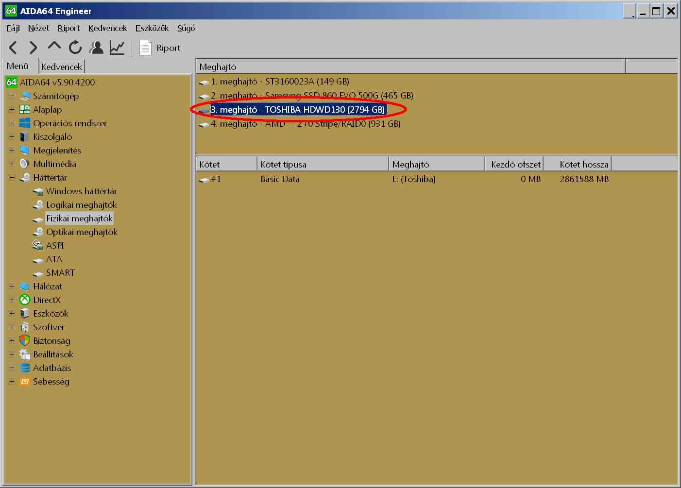Expand the Számítógép tree node
This screenshot has height=488, width=681.
pyautogui.click(x=12, y=96)
